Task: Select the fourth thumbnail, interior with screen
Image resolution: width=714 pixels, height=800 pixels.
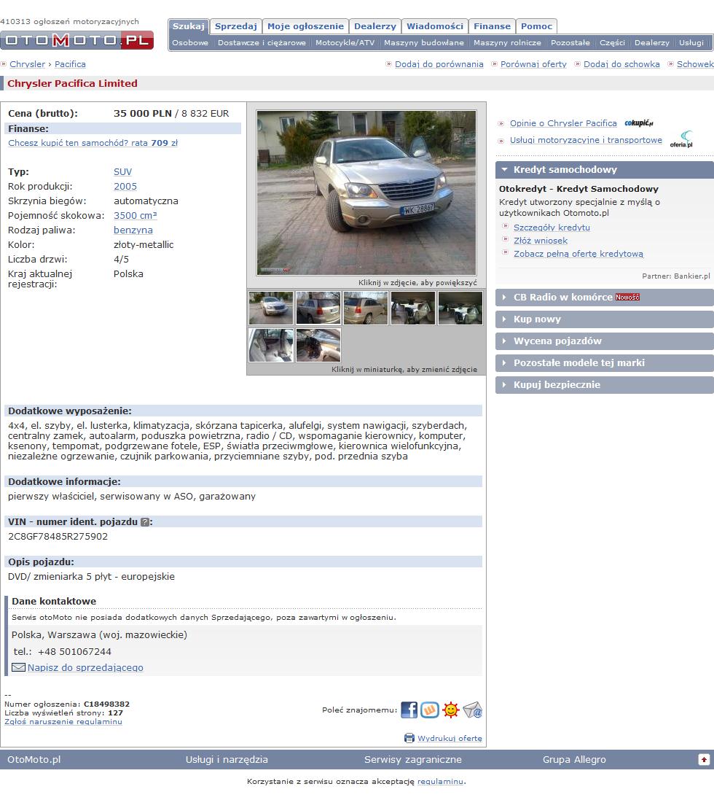Action: point(413,308)
